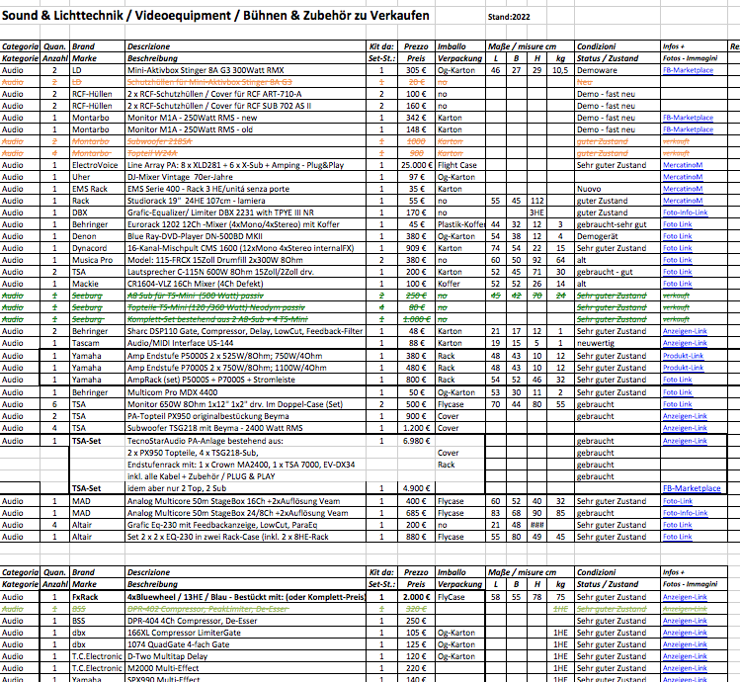Open Anzeigen-Link for BSS DPR-404

[685, 621]
